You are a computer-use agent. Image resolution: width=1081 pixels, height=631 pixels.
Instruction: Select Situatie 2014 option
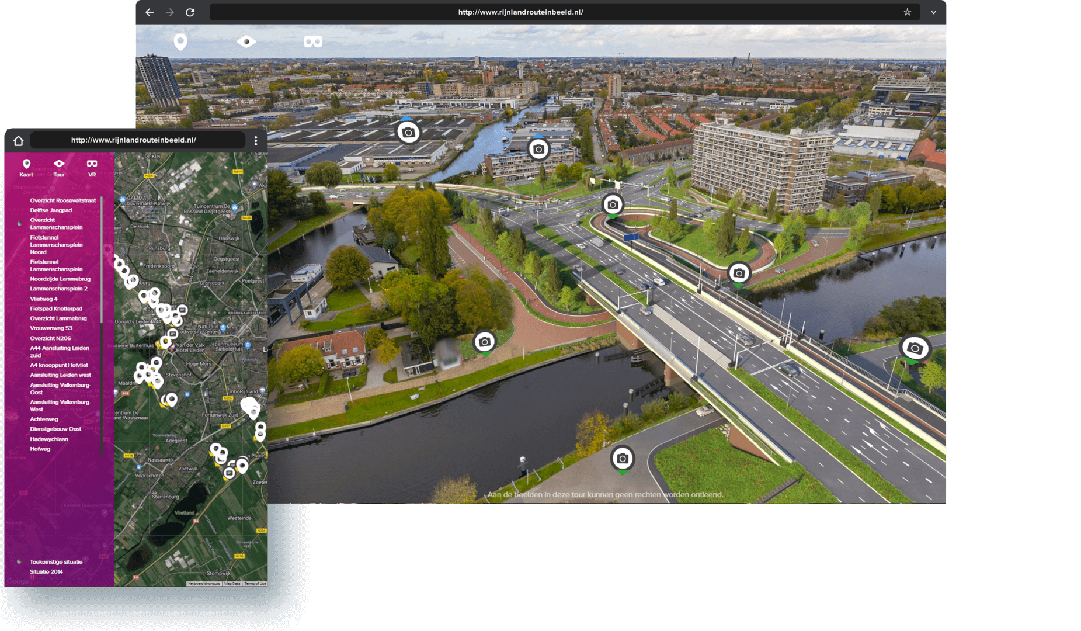(46, 572)
